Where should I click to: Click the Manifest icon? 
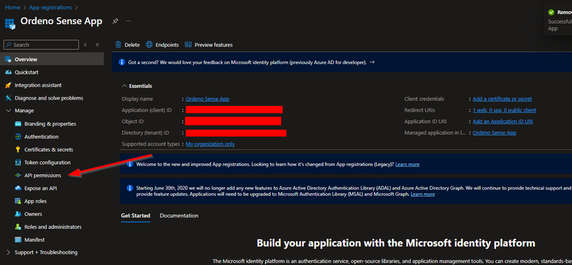pos(18,240)
